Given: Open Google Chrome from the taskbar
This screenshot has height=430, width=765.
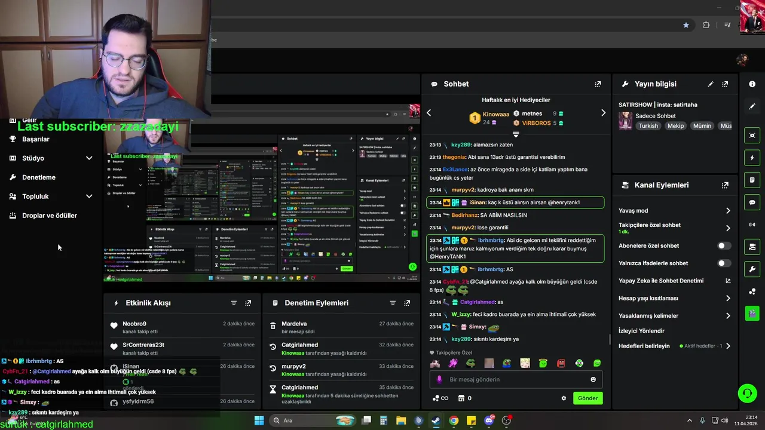Looking at the screenshot, I should (454, 420).
